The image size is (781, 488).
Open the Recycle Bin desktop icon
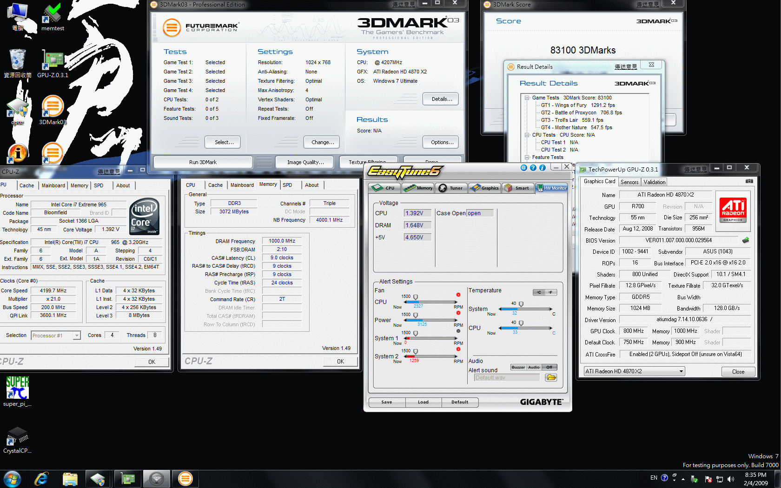pos(18,63)
